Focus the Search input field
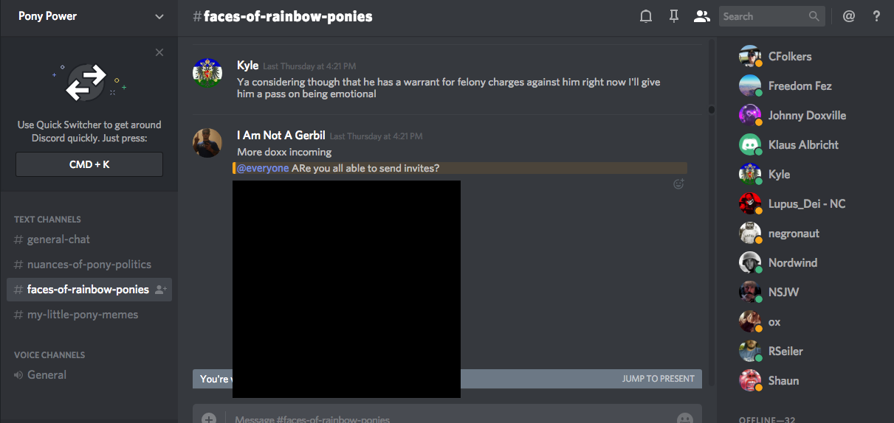Image resolution: width=894 pixels, height=423 pixels. click(x=764, y=16)
